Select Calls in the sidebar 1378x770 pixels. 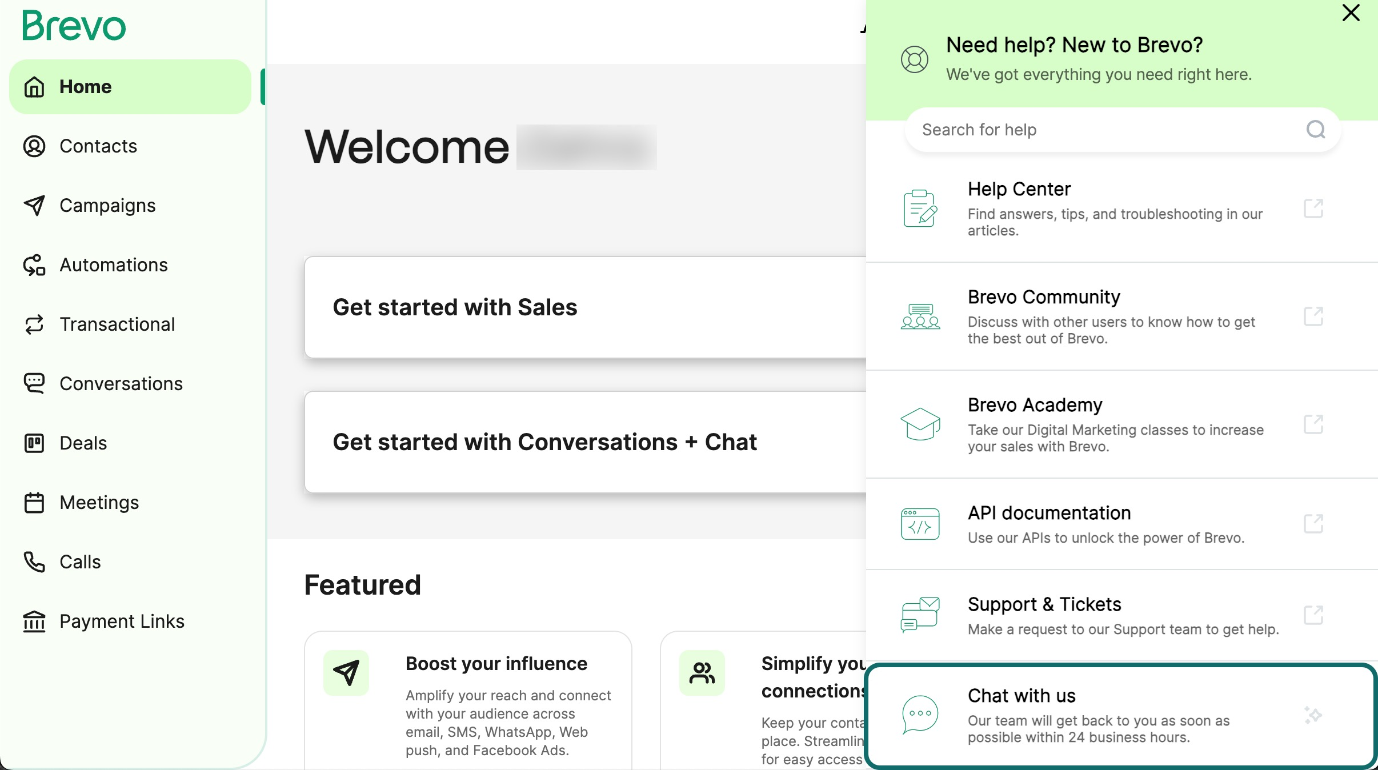pyautogui.click(x=130, y=562)
